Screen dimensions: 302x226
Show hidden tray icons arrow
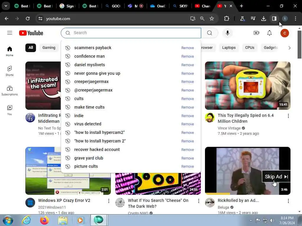tap(251, 220)
